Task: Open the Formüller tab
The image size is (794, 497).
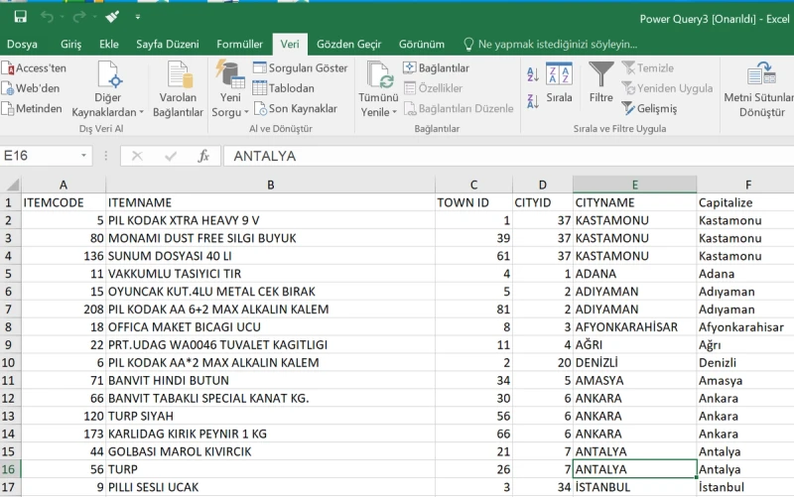Action: pyautogui.click(x=239, y=44)
